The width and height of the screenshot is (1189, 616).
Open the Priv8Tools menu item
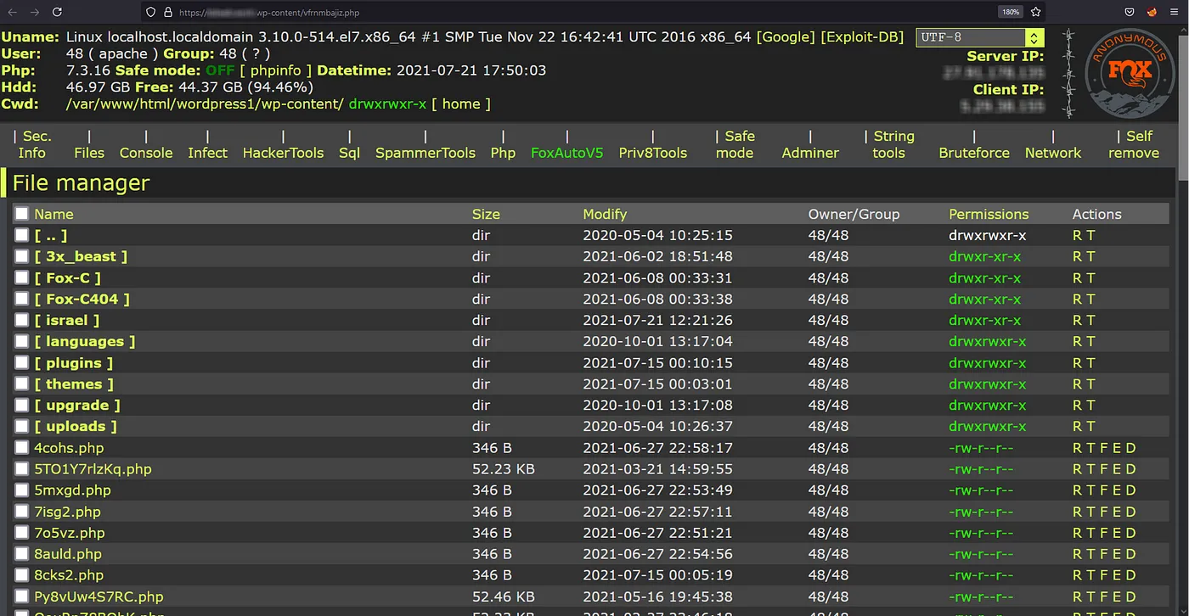[x=653, y=153]
